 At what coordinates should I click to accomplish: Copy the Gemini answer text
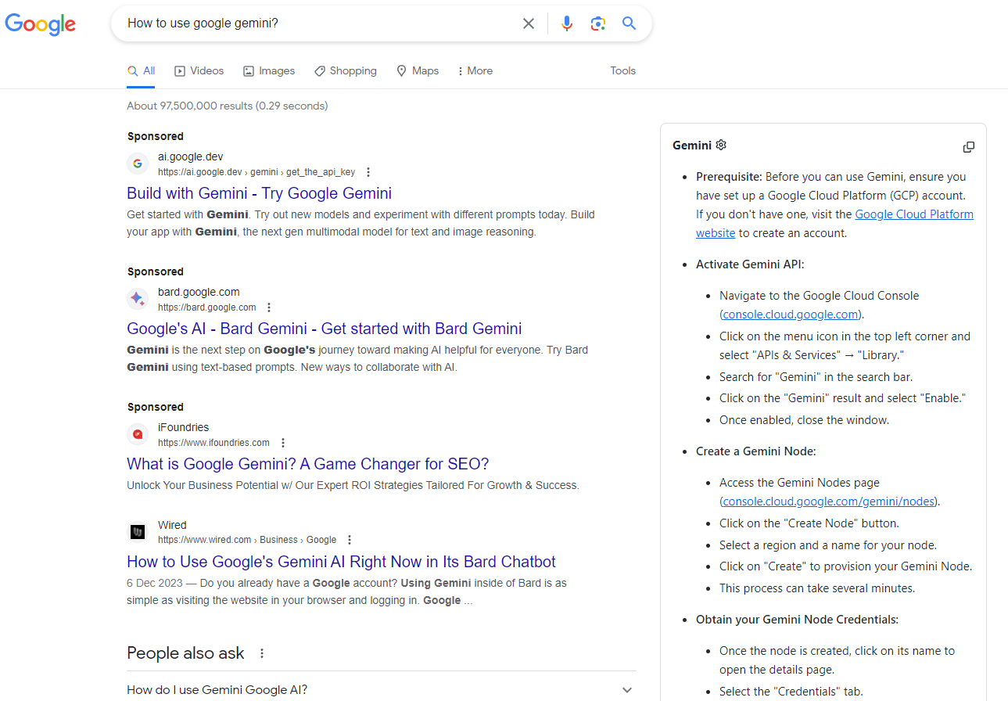click(969, 147)
